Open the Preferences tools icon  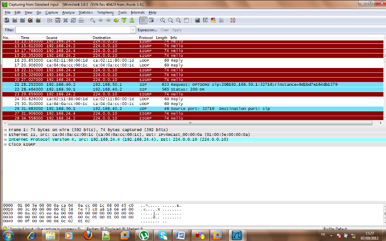point(221,21)
